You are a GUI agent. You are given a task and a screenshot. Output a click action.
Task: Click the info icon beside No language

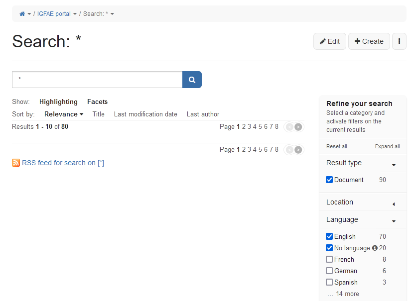[x=375, y=248]
